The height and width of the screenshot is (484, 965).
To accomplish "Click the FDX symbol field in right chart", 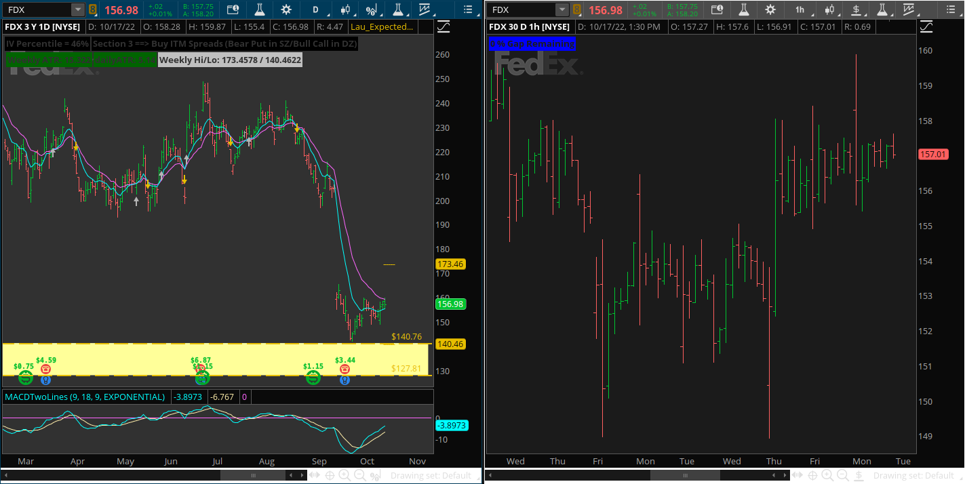I will point(521,9).
